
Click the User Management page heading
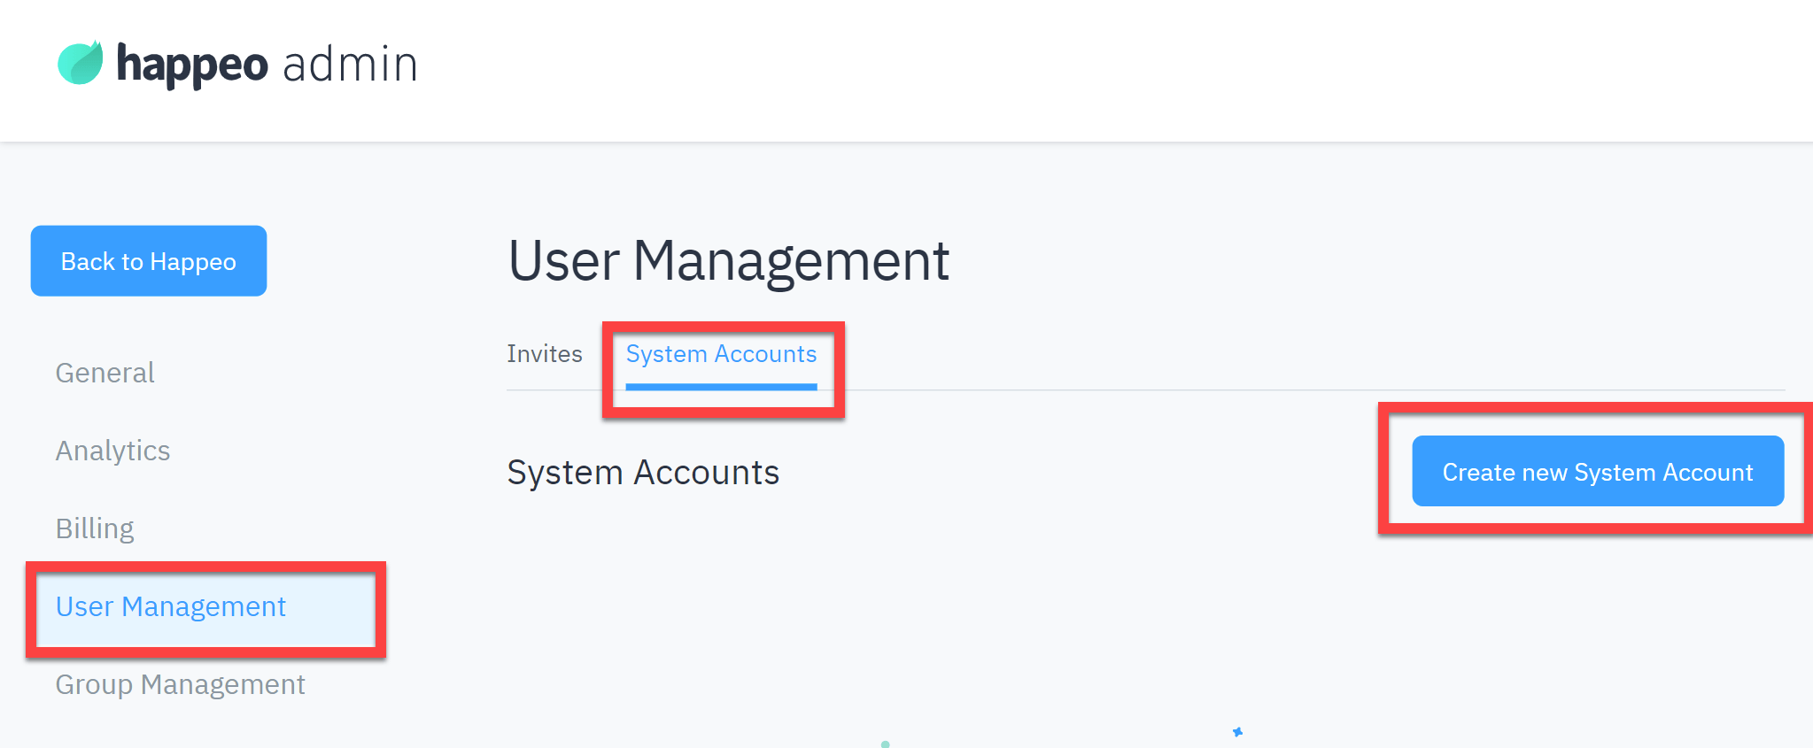click(x=728, y=261)
